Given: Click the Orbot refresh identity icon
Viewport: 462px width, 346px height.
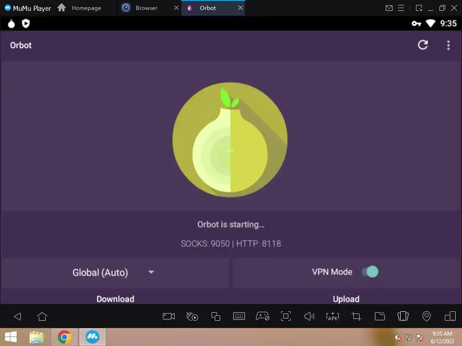Looking at the screenshot, I should tap(423, 45).
